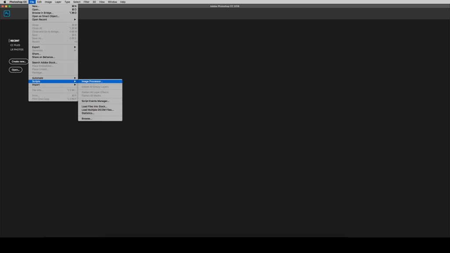The image size is (450, 253).
Task: Choose Share on Behance...
Action: coord(53,57)
